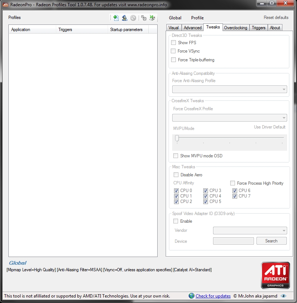Uncheck the CPU 1 checkbox
The width and height of the screenshot is (297, 303).
pyautogui.click(x=176, y=196)
